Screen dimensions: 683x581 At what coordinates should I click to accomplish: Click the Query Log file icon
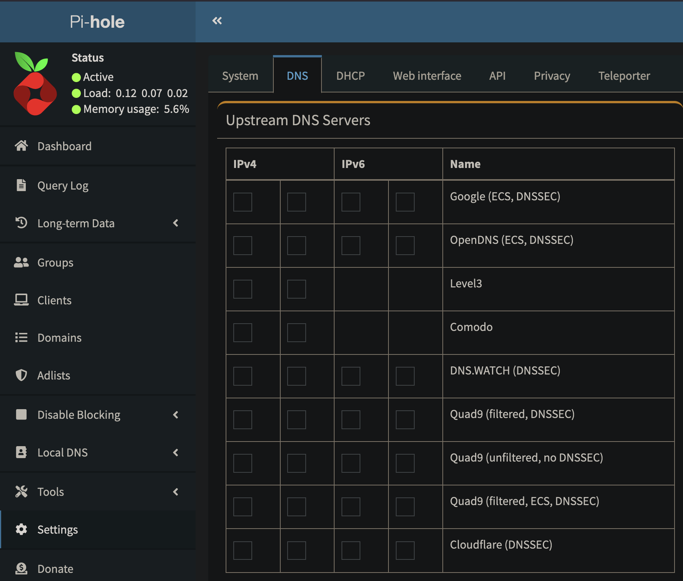tap(21, 185)
